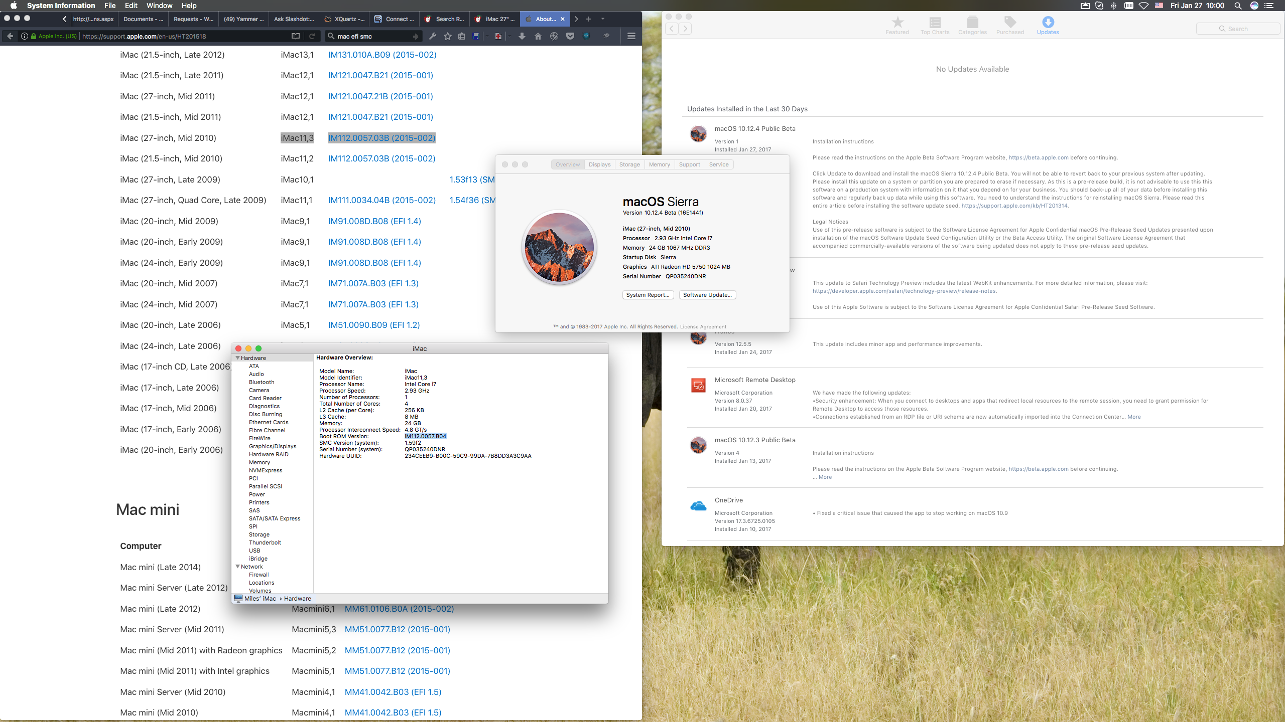Open the browser hamburger menu
1285x722 pixels.
point(631,36)
